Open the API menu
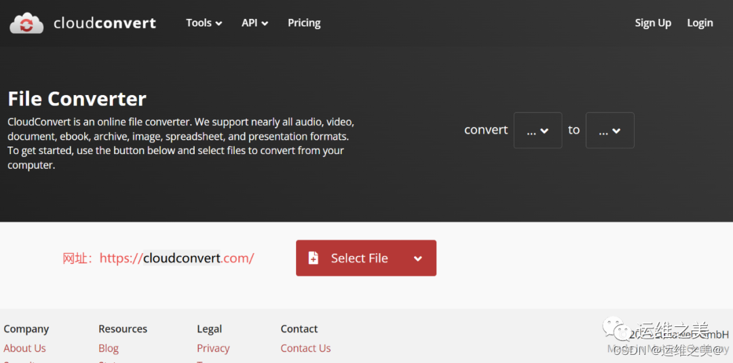733x363 pixels. pyautogui.click(x=255, y=23)
